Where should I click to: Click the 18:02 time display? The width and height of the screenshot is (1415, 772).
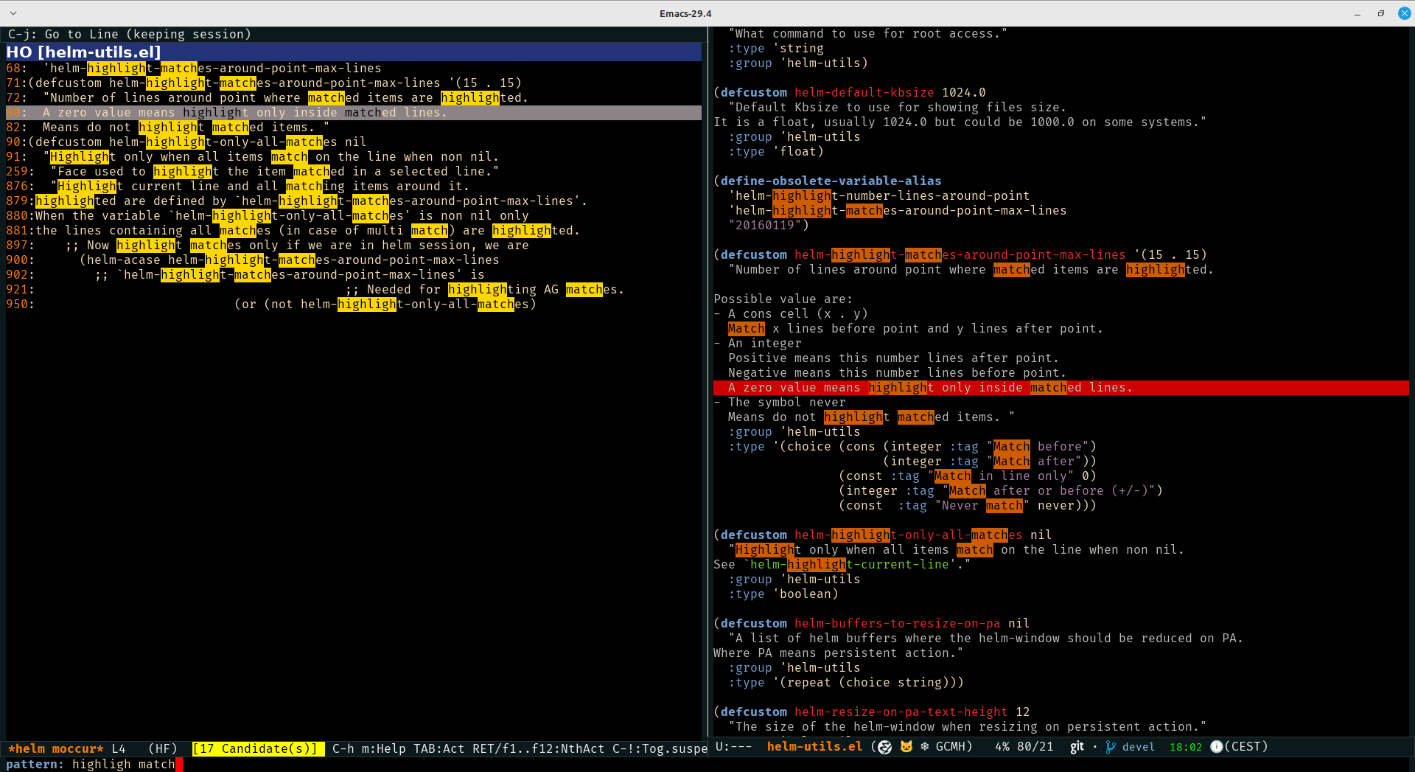(1186, 747)
